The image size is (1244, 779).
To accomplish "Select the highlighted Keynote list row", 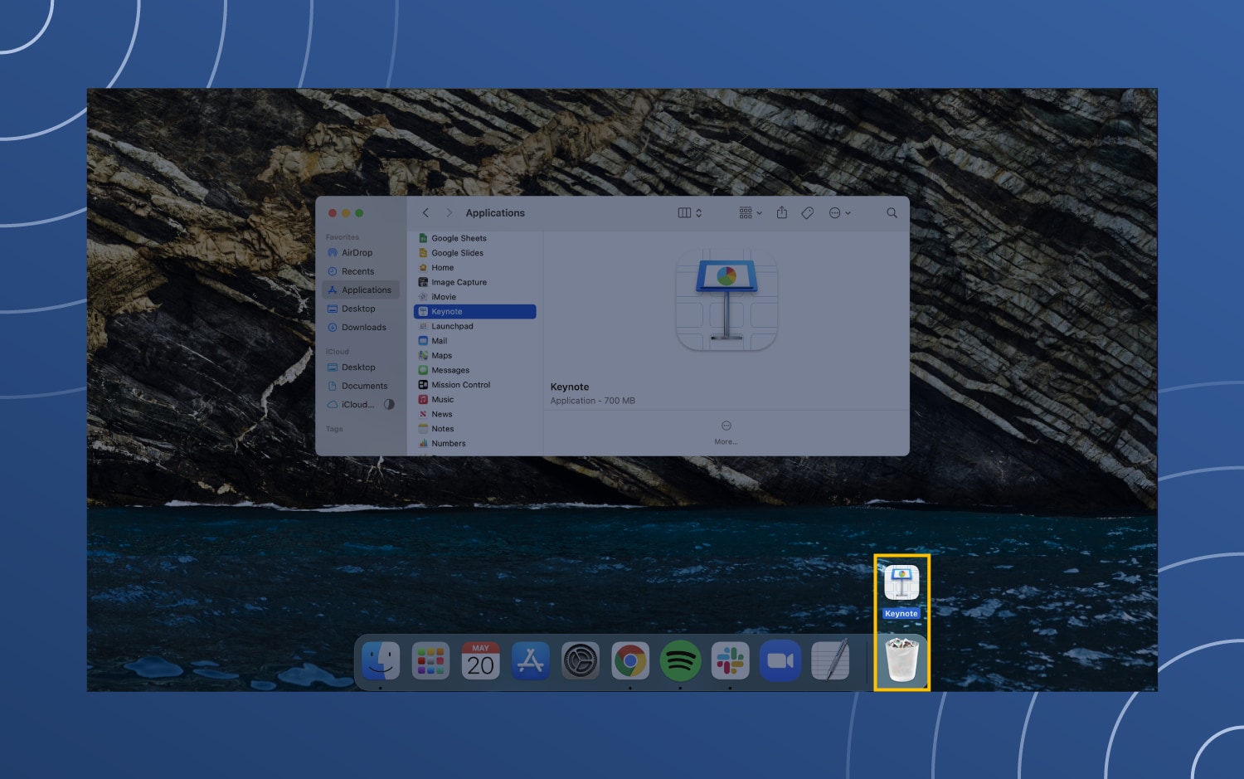I will pyautogui.click(x=474, y=312).
